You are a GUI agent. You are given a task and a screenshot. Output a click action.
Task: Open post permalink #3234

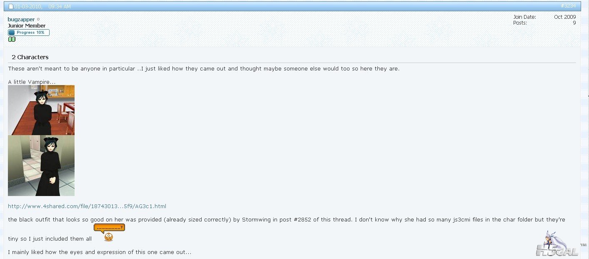pos(568,6)
